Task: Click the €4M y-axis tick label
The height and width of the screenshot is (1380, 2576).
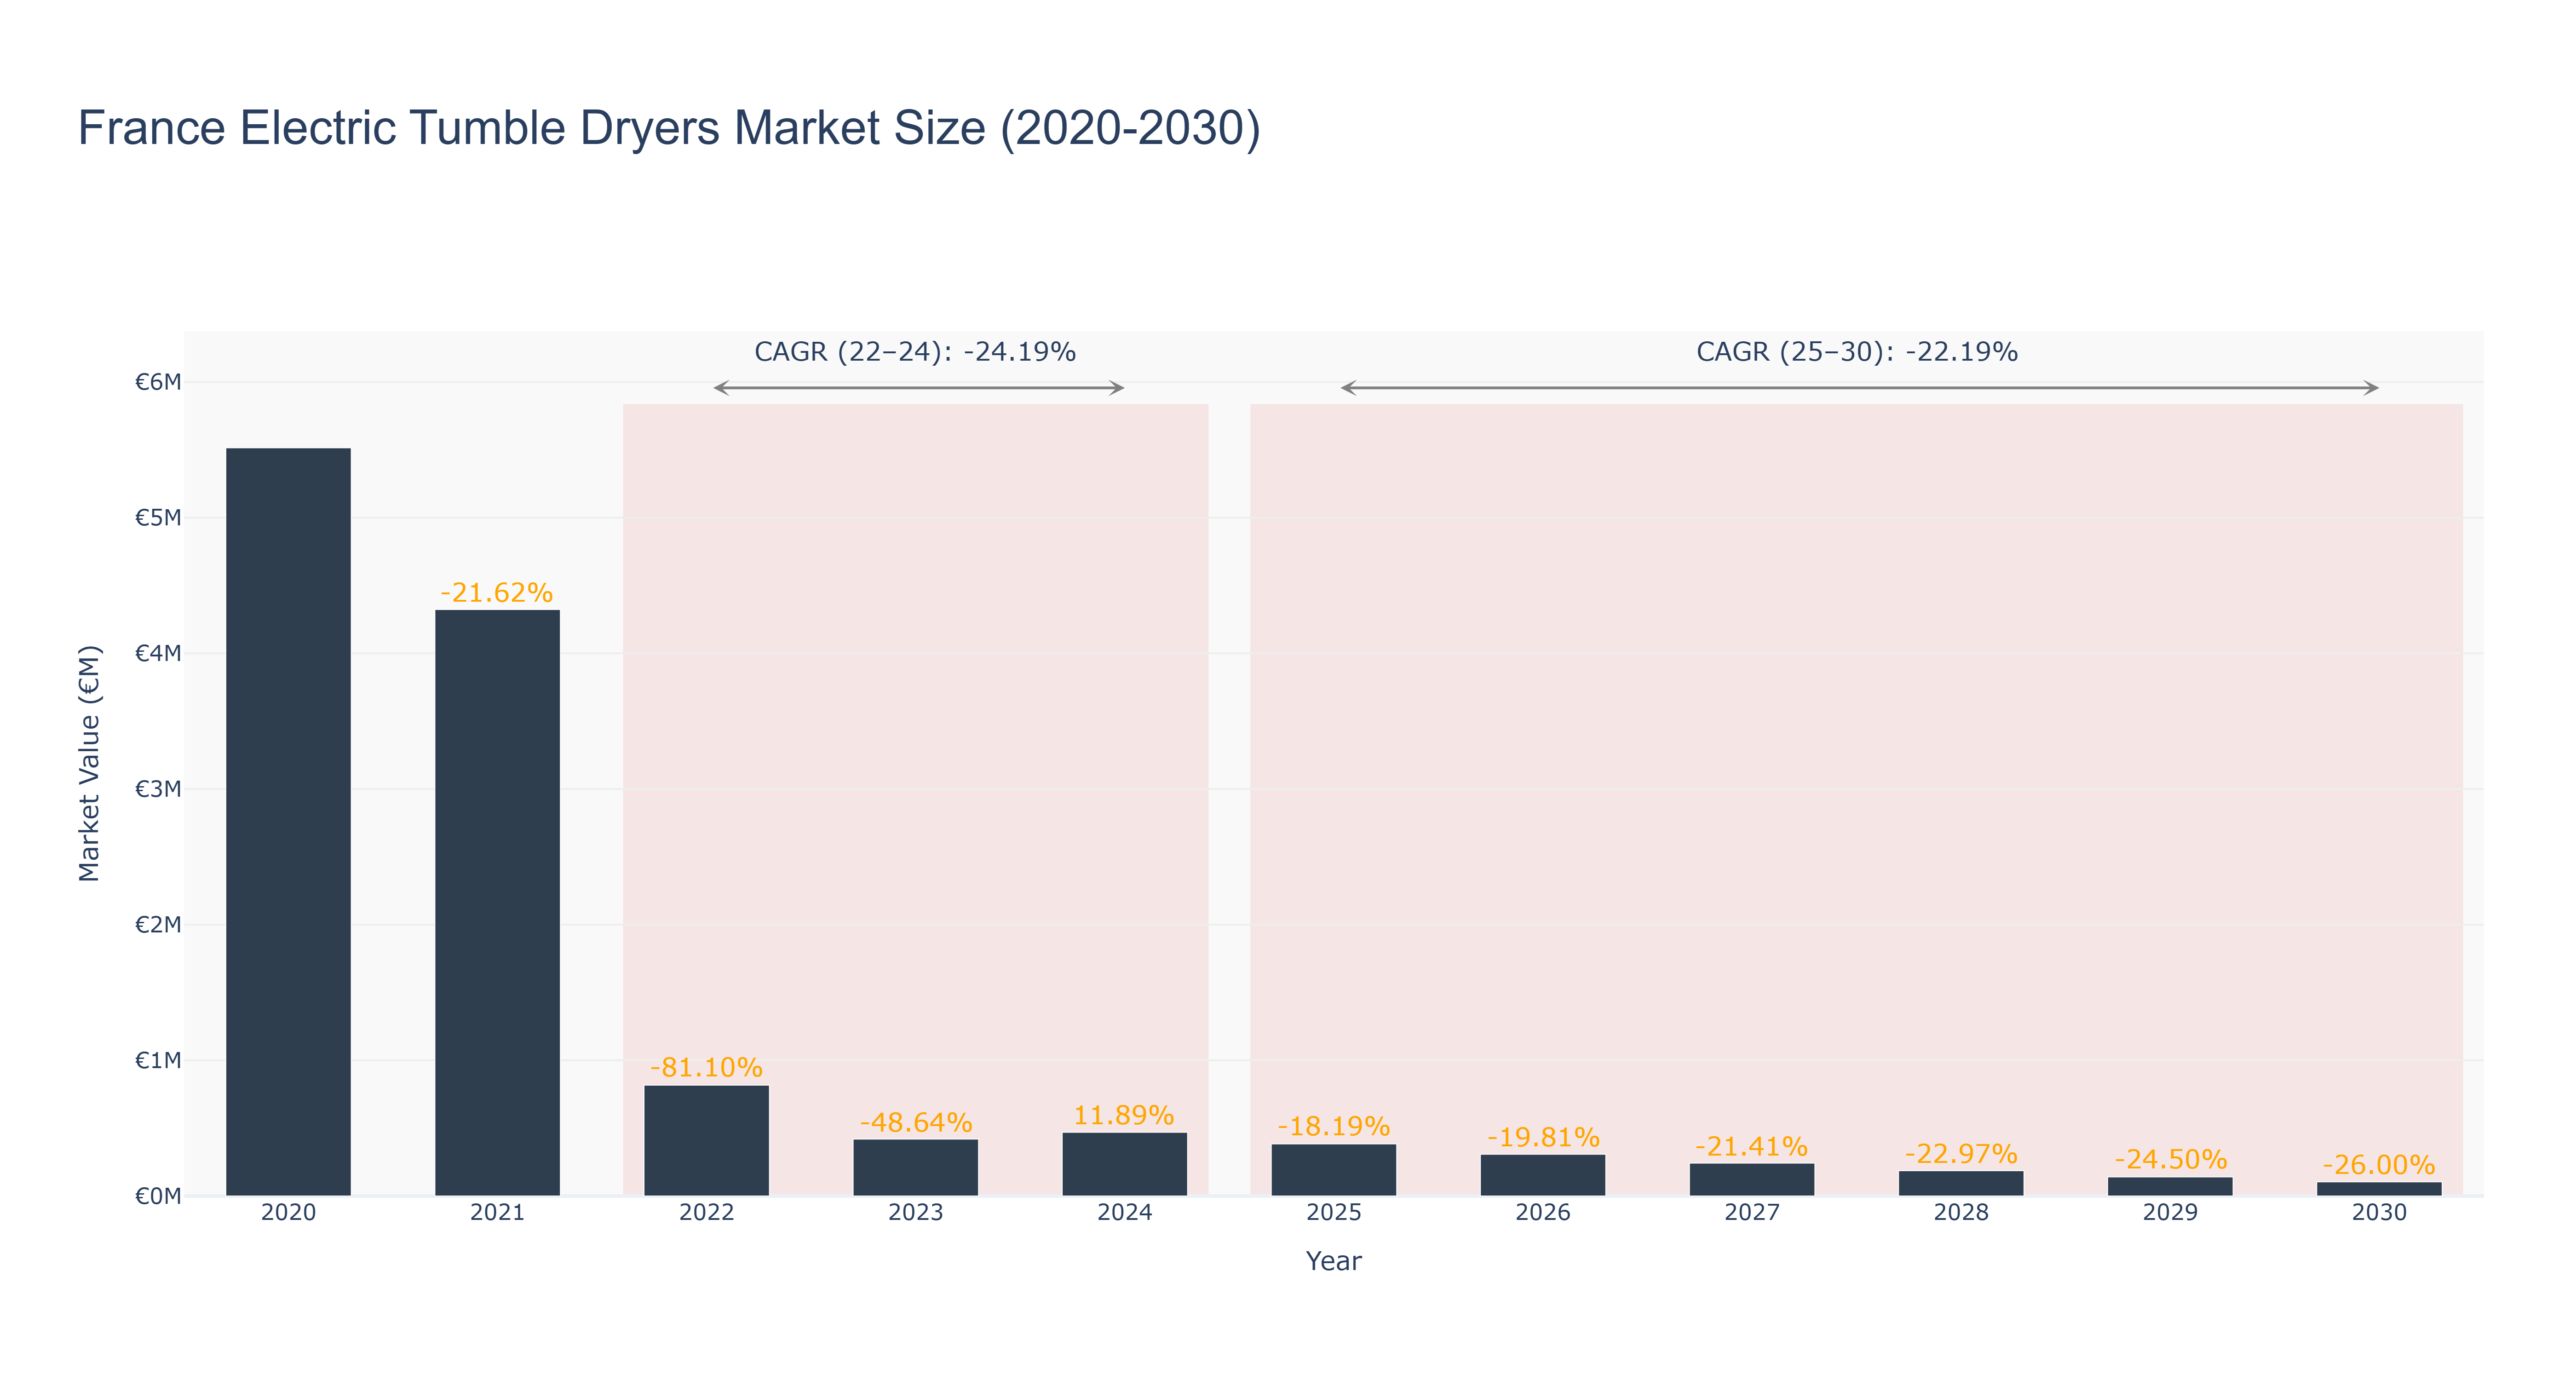Action: (158, 653)
